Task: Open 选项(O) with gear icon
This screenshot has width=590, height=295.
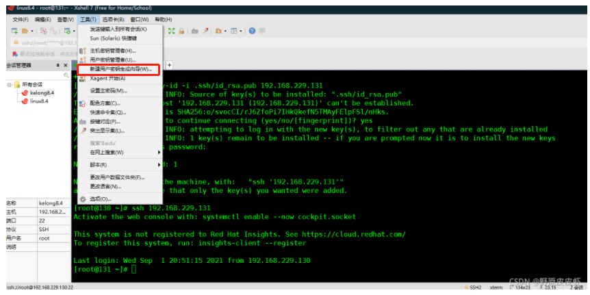Action: tap(120, 199)
